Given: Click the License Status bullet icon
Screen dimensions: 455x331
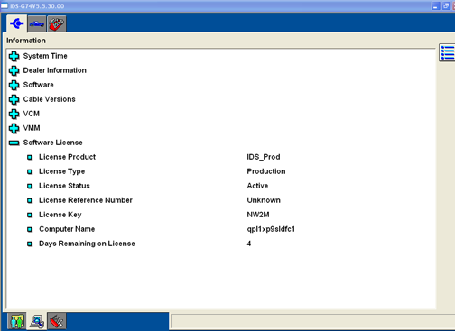Looking at the screenshot, I should (x=30, y=186).
